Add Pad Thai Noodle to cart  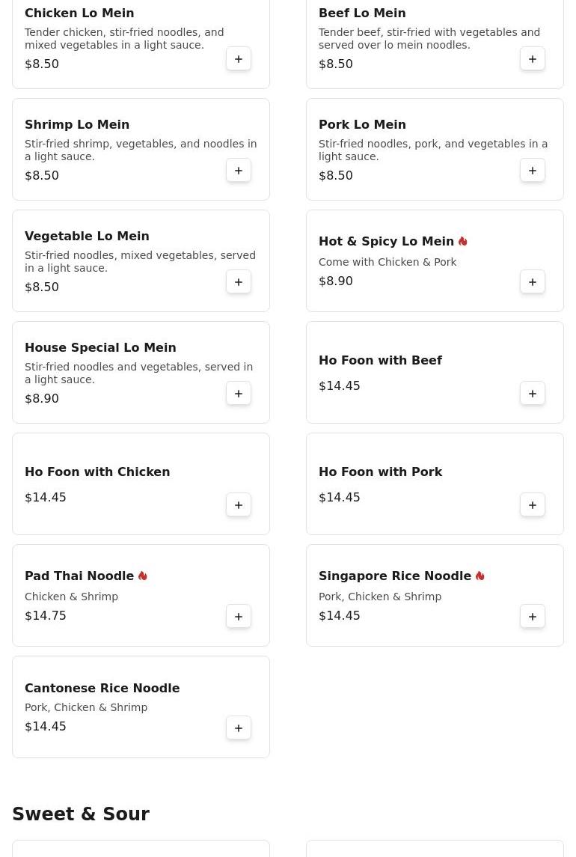[x=239, y=617]
